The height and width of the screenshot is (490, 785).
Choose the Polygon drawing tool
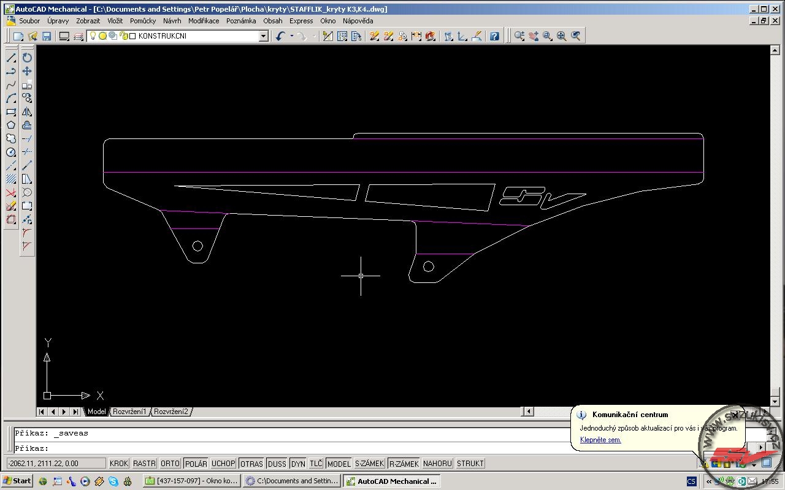point(11,125)
